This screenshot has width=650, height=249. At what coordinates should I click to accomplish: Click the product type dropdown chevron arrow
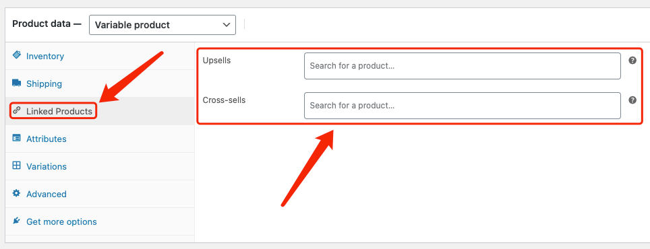click(x=227, y=25)
